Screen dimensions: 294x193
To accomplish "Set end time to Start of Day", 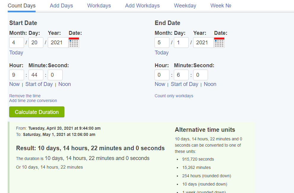I will point(185,84).
